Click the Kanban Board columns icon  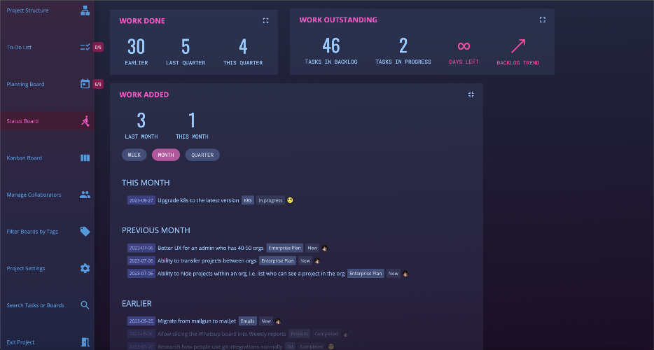pyautogui.click(x=85, y=157)
